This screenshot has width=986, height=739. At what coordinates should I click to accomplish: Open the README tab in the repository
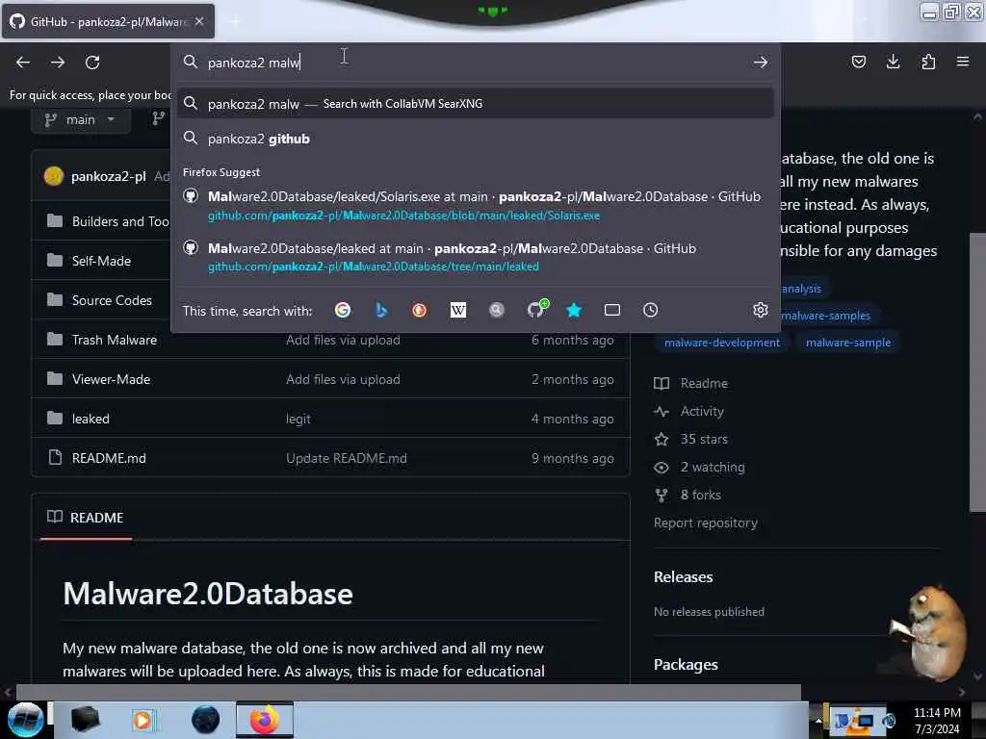[86, 517]
